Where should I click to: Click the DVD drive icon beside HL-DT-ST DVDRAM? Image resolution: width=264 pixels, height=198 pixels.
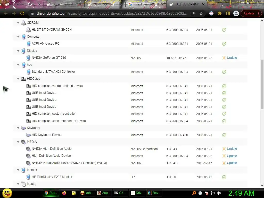click(x=28, y=30)
